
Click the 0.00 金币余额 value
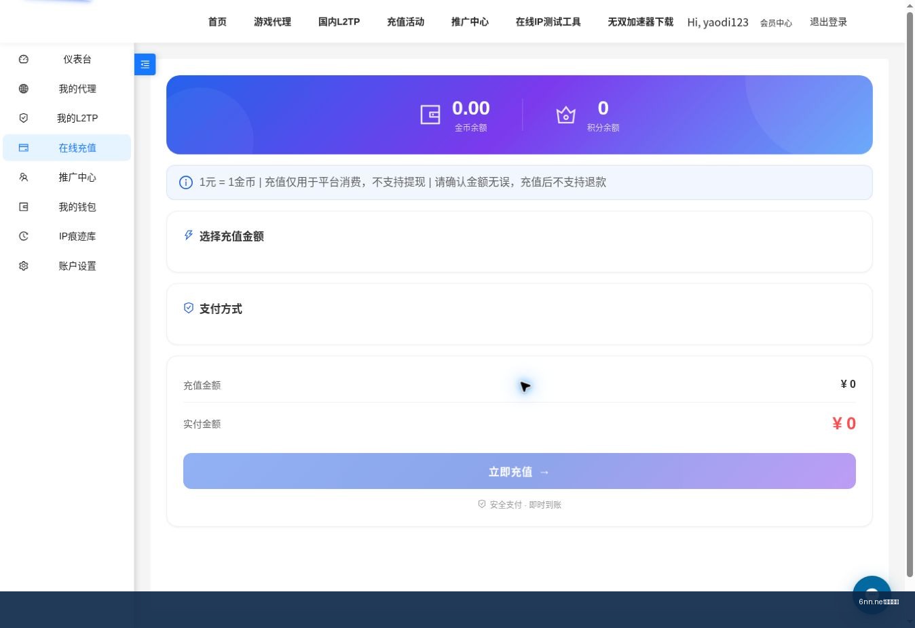coord(471,108)
